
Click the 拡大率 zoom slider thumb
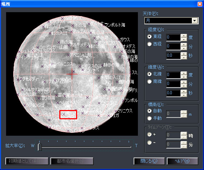(x=40, y=147)
